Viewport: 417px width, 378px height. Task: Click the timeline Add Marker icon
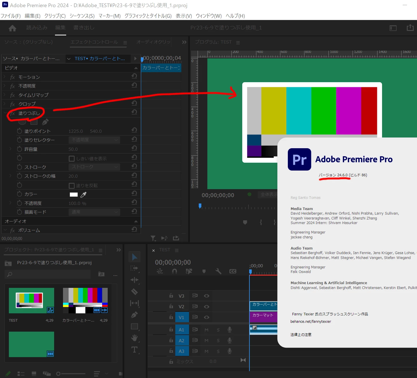pos(204,271)
